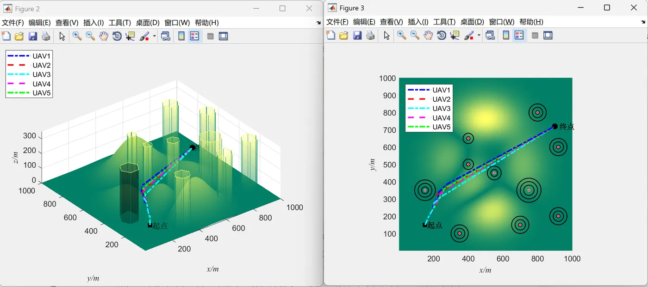The height and width of the screenshot is (287, 648).
Task: Click dock arrow at Figure 2 menu bar end
Action: coord(318,23)
